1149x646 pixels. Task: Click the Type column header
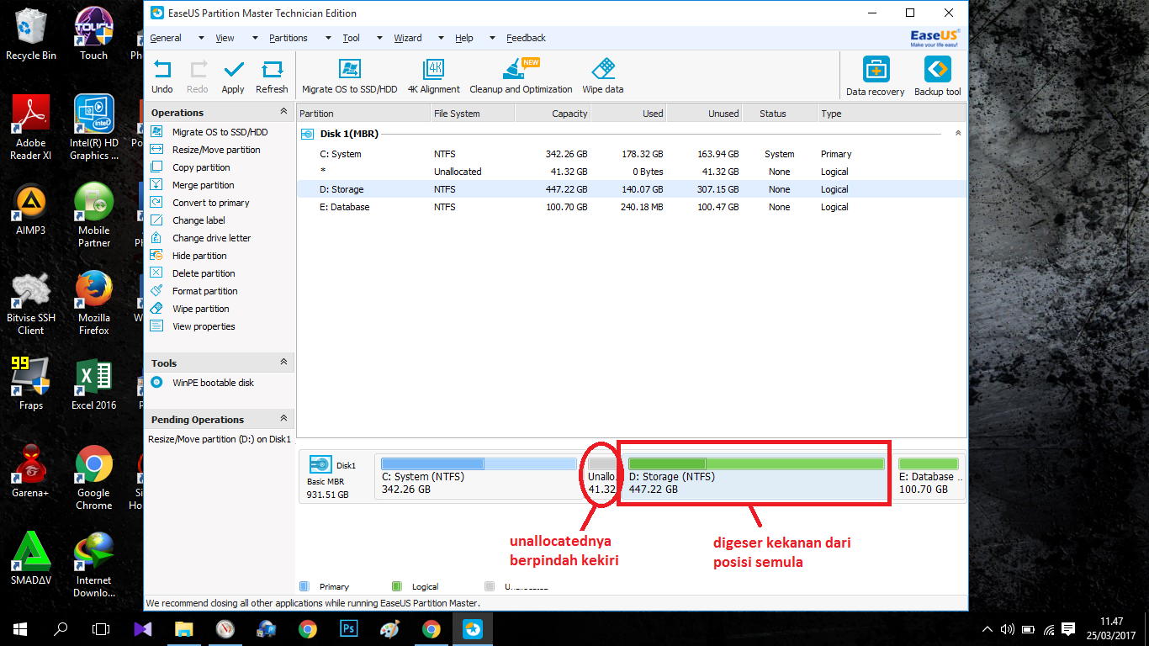(x=892, y=114)
